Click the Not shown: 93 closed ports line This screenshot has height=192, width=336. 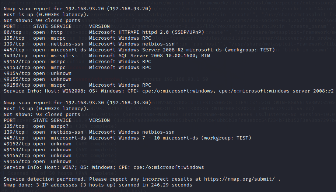[42, 115]
